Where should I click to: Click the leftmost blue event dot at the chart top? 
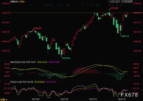[x=30, y=5]
